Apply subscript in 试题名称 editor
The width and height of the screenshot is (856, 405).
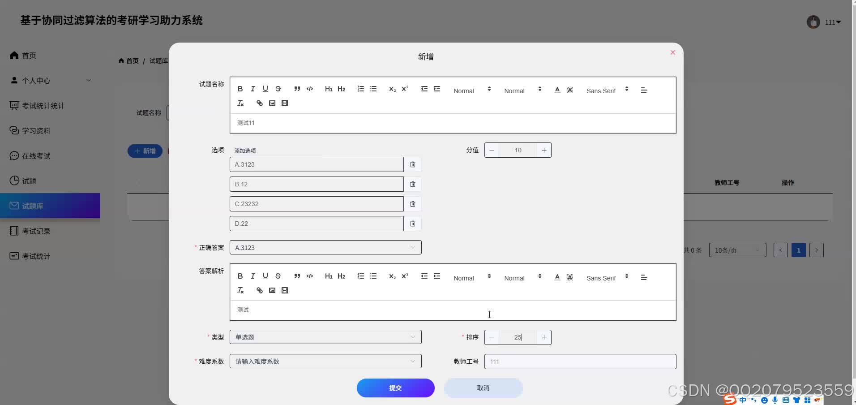tap(392, 89)
